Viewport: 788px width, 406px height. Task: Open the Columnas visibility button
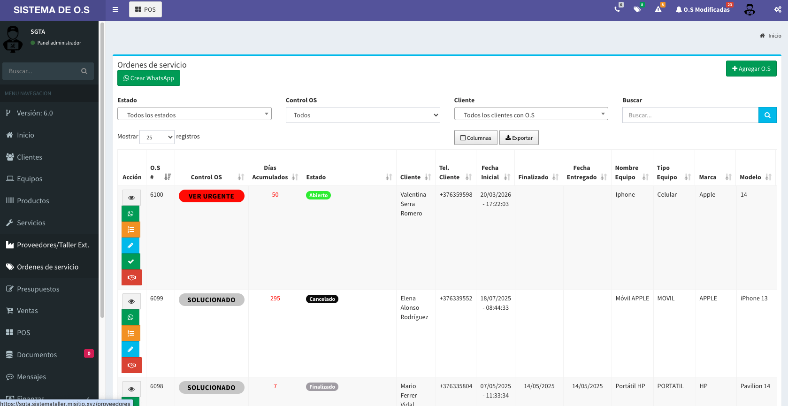click(x=476, y=138)
